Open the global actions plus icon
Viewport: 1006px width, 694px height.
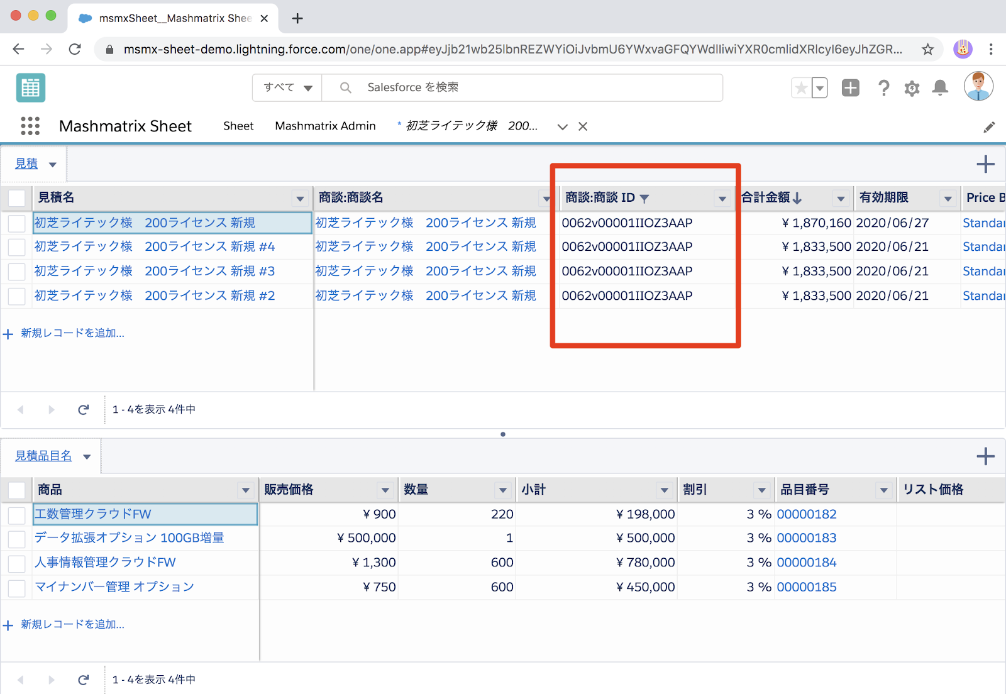tap(850, 88)
